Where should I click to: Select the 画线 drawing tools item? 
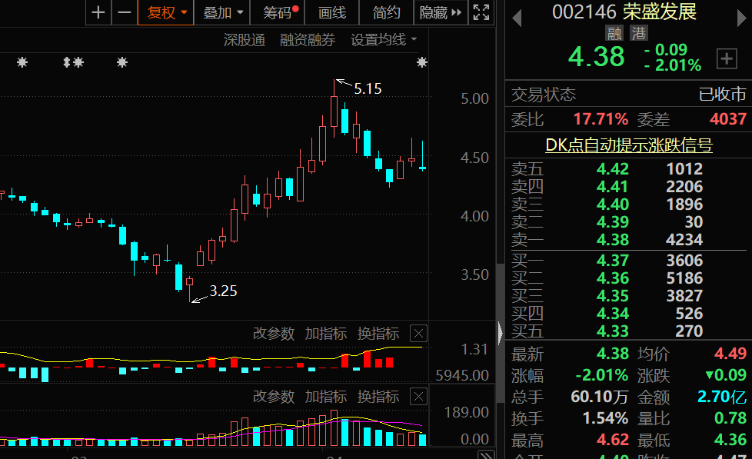332,12
